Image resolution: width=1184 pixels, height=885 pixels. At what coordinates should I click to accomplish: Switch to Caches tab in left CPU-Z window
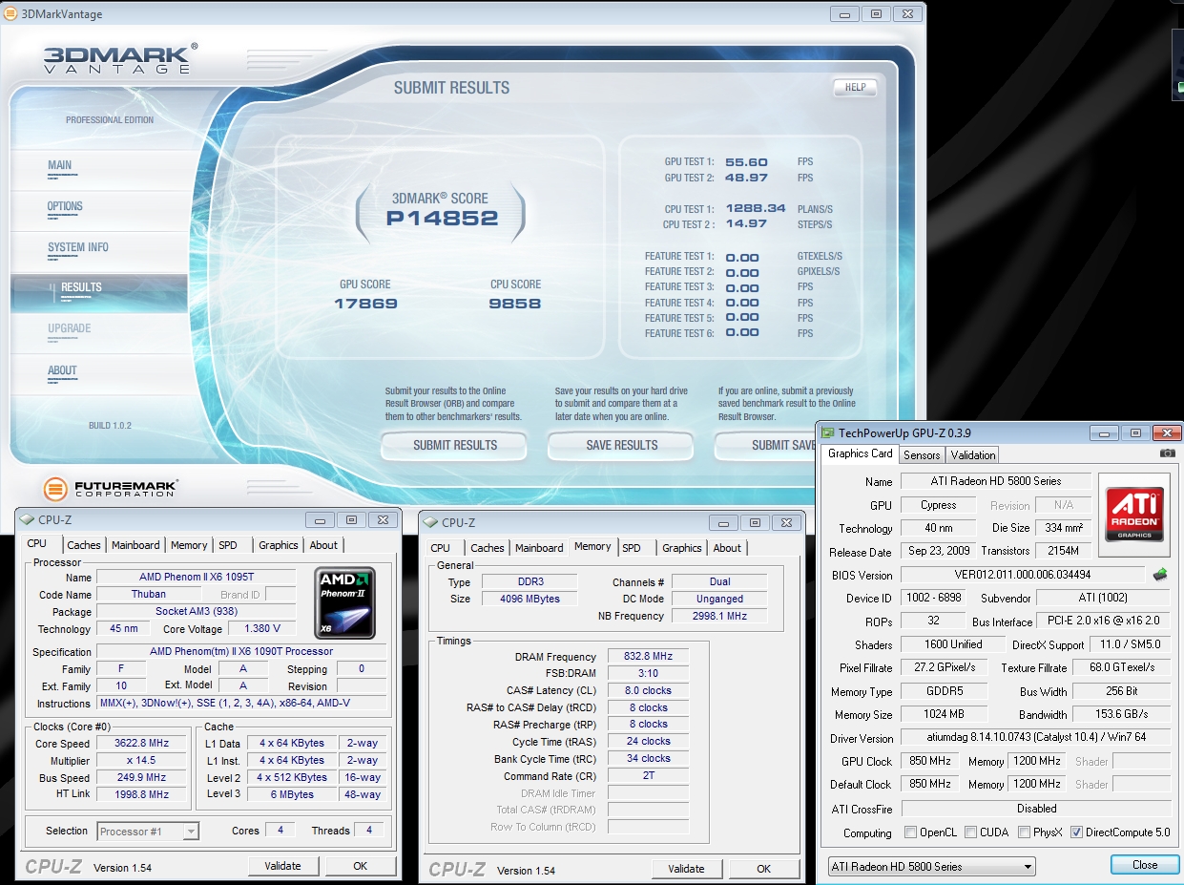[84, 545]
